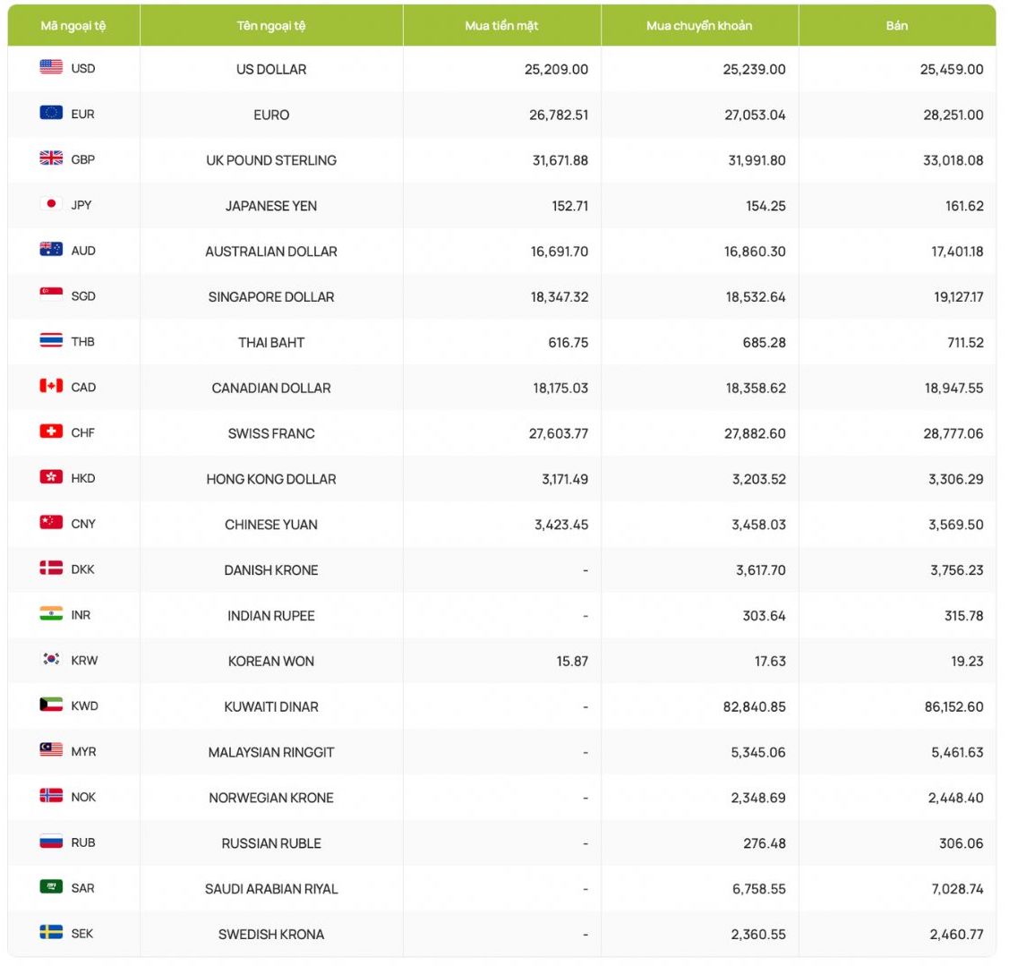Click the Kuwait flag icon for KWD
The image size is (1009, 966).
pyautogui.click(x=52, y=705)
